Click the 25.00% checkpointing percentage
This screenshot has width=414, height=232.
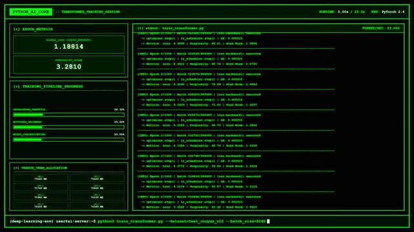tap(119, 134)
